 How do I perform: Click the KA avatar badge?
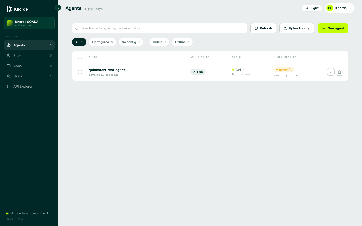[330, 8]
